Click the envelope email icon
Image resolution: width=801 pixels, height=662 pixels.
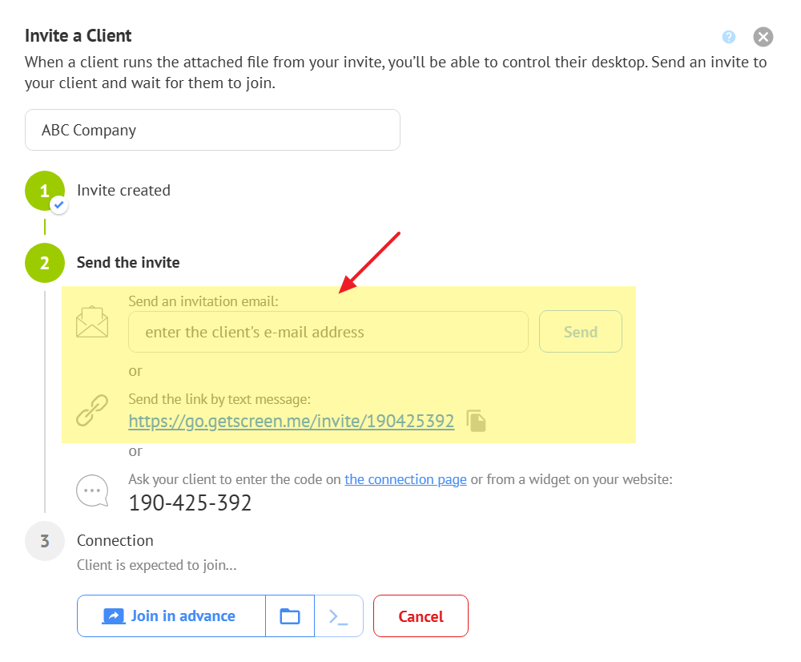coord(92,322)
